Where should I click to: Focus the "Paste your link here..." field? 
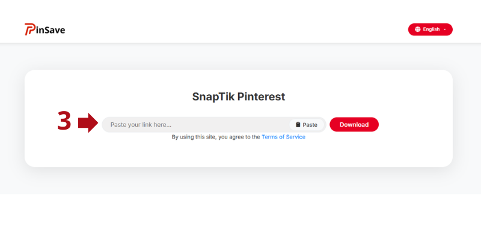coord(192,125)
